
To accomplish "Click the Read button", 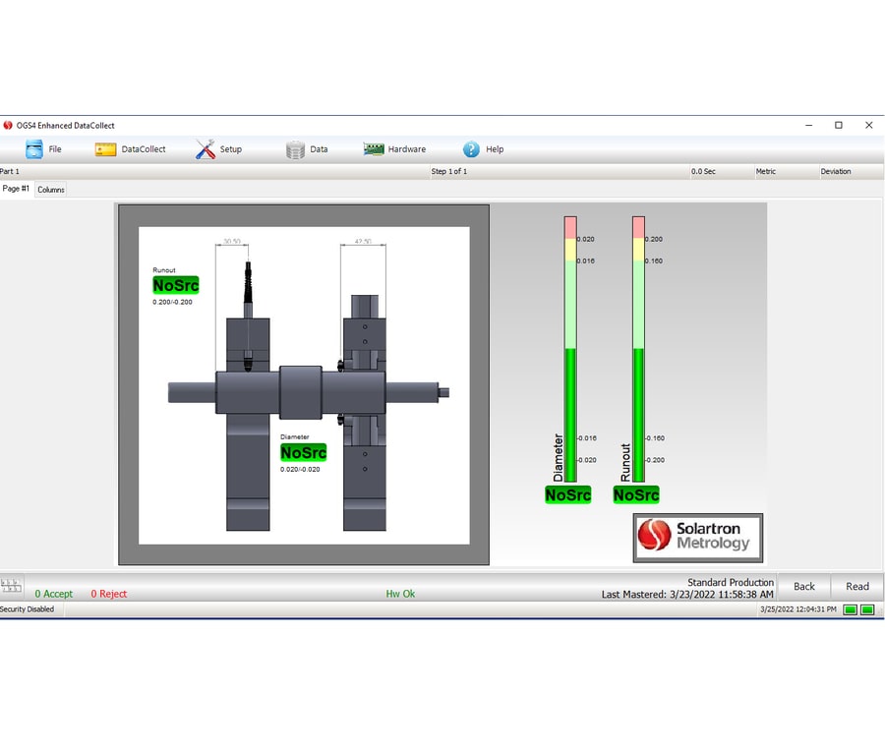I will (x=856, y=586).
